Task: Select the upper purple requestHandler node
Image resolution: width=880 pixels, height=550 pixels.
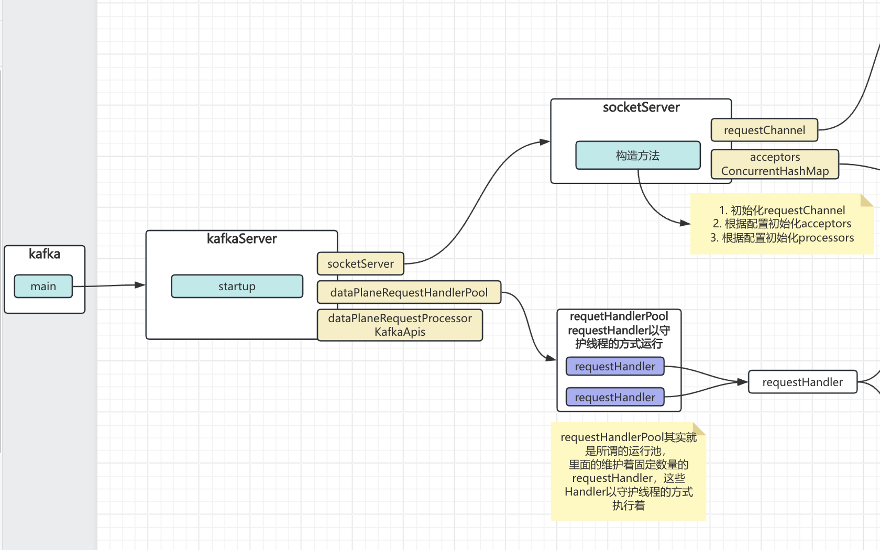Action: pyautogui.click(x=615, y=366)
